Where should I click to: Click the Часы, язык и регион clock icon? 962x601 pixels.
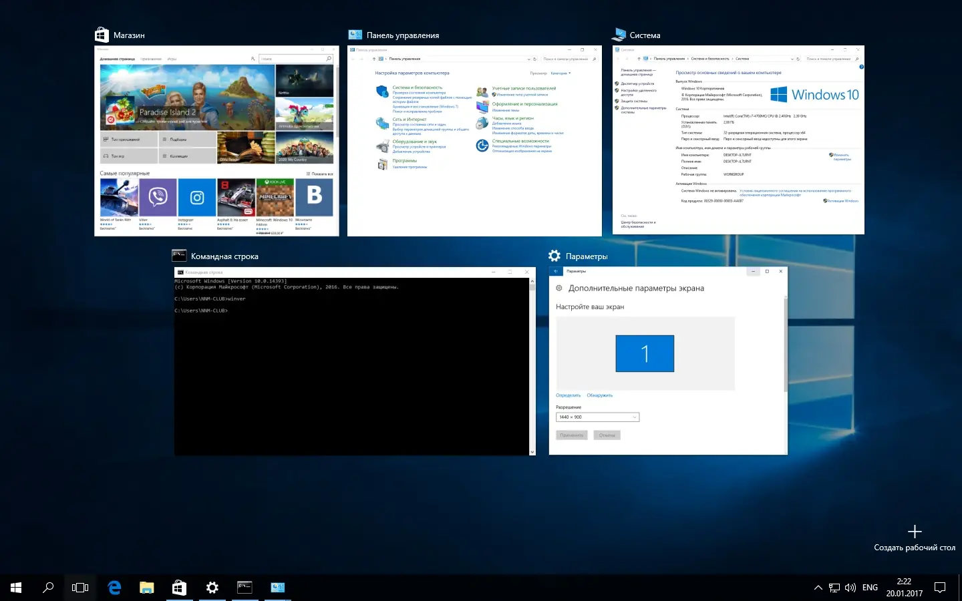pos(482,123)
